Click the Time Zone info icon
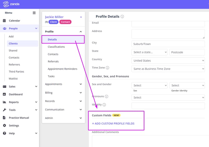 [x=107, y=68]
